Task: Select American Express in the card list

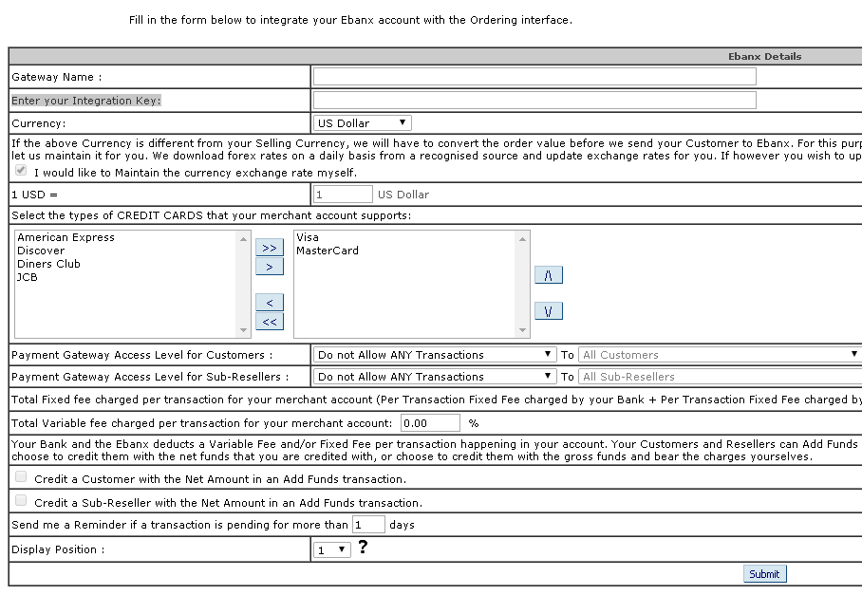Action: (x=66, y=238)
